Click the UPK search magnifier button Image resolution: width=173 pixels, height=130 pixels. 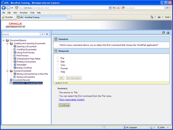tap(42, 34)
